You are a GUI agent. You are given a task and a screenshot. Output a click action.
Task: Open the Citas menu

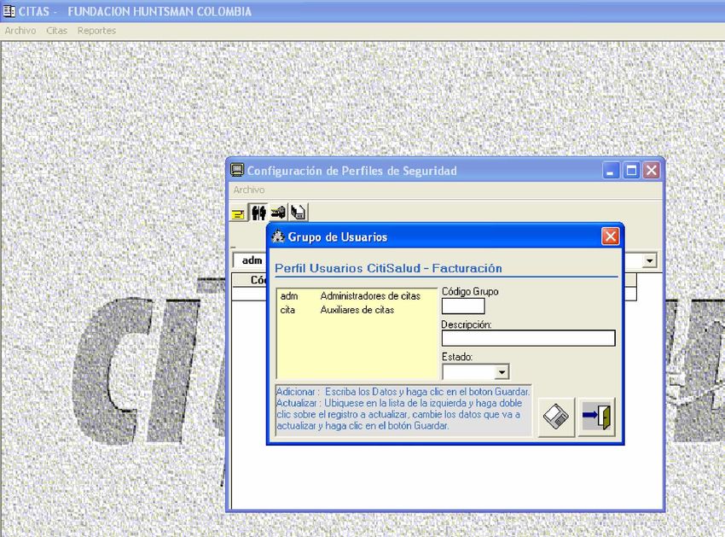[x=57, y=31]
